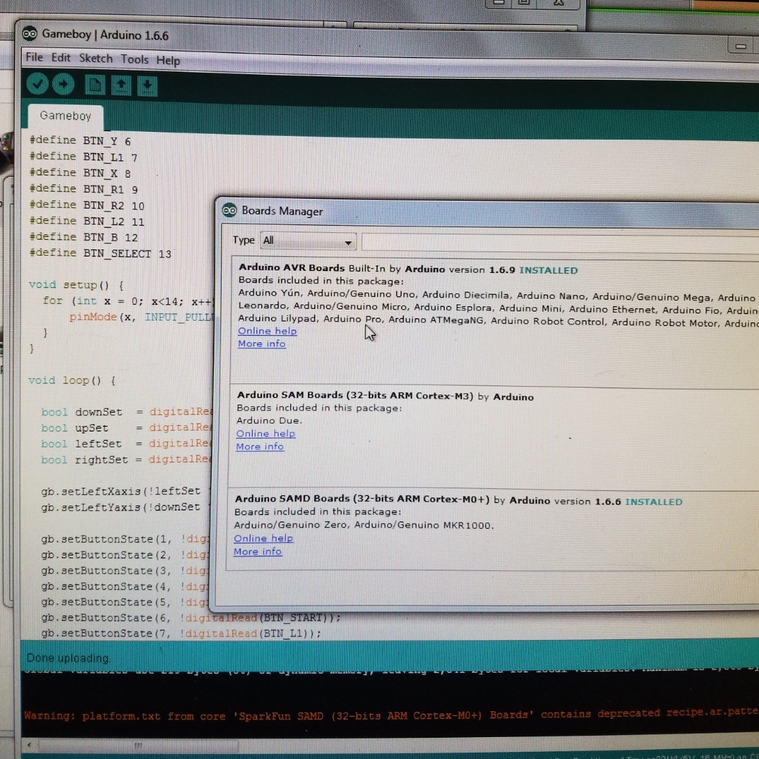The image size is (759, 759).
Task: Select the Arduino SAMD Boards package title
Action: point(362,498)
